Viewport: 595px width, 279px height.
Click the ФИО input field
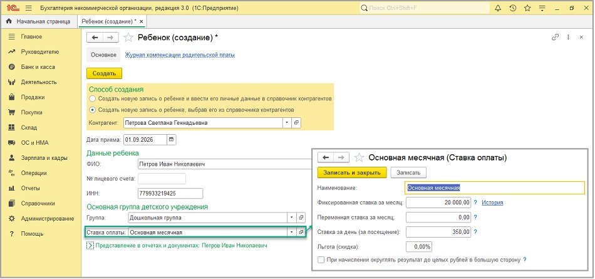(x=224, y=164)
